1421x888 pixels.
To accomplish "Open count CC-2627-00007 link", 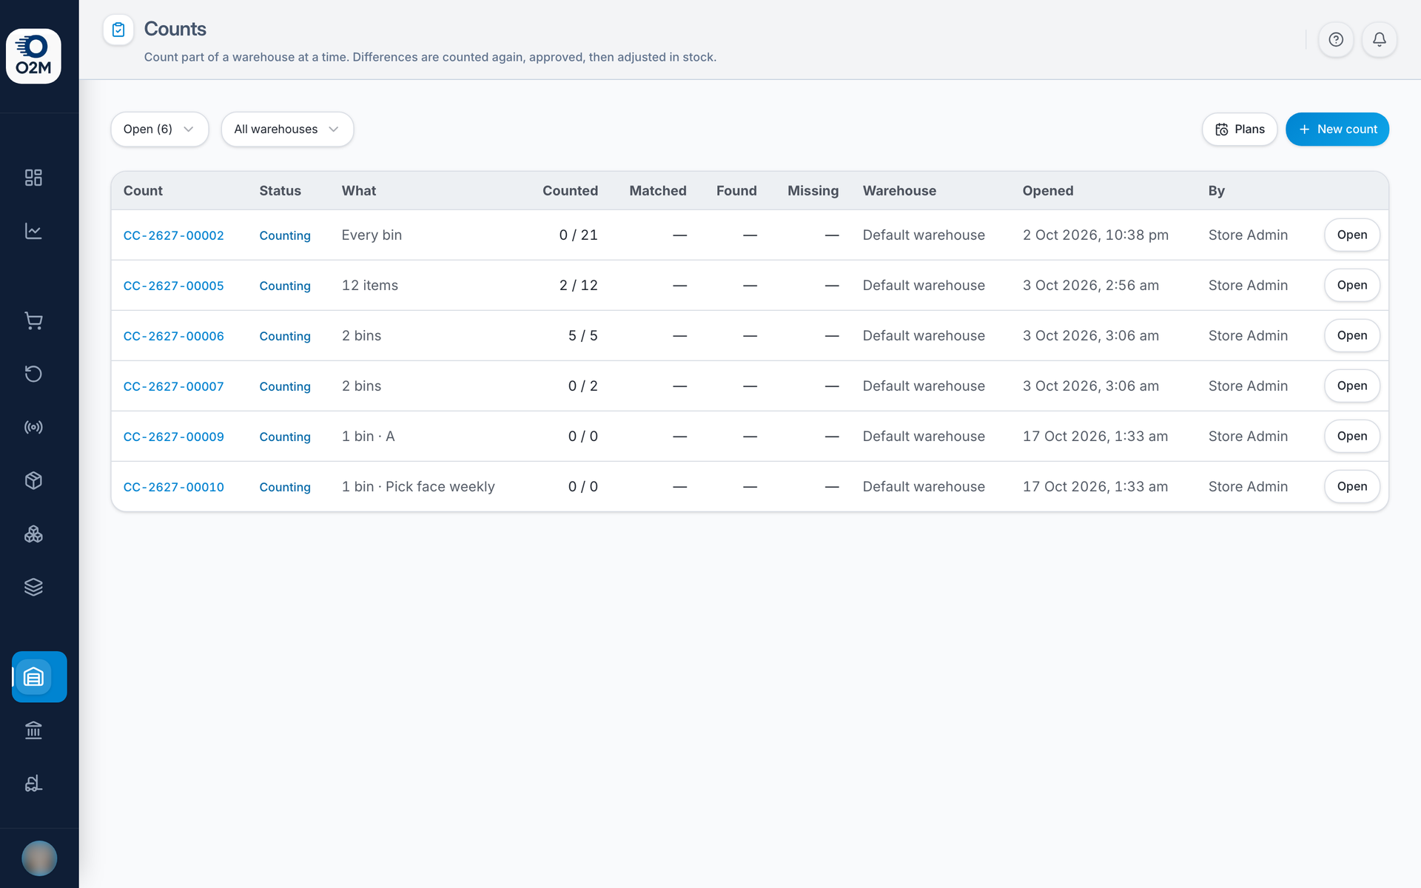I will [174, 386].
